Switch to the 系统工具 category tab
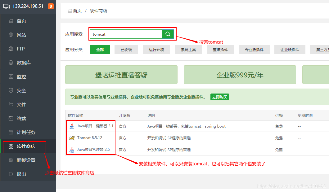The image size is (329, 192). [x=188, y=50]
